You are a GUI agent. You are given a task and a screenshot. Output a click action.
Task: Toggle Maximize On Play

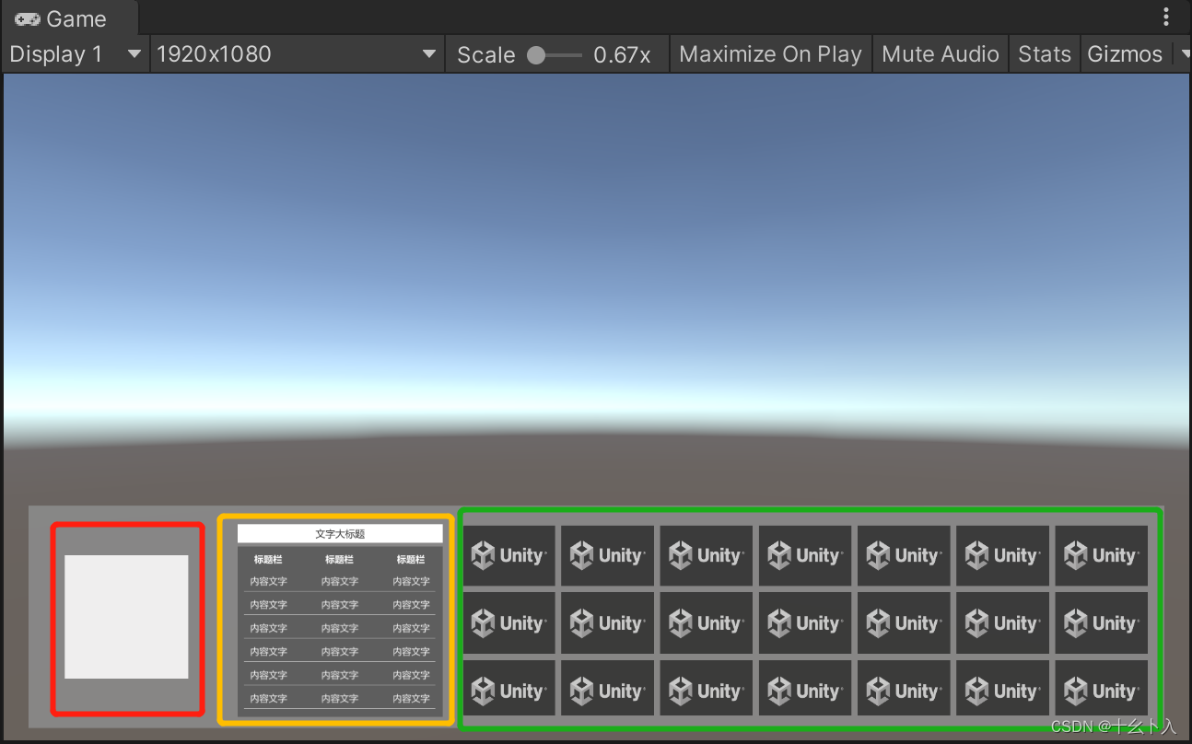click(x=770, y=54)
